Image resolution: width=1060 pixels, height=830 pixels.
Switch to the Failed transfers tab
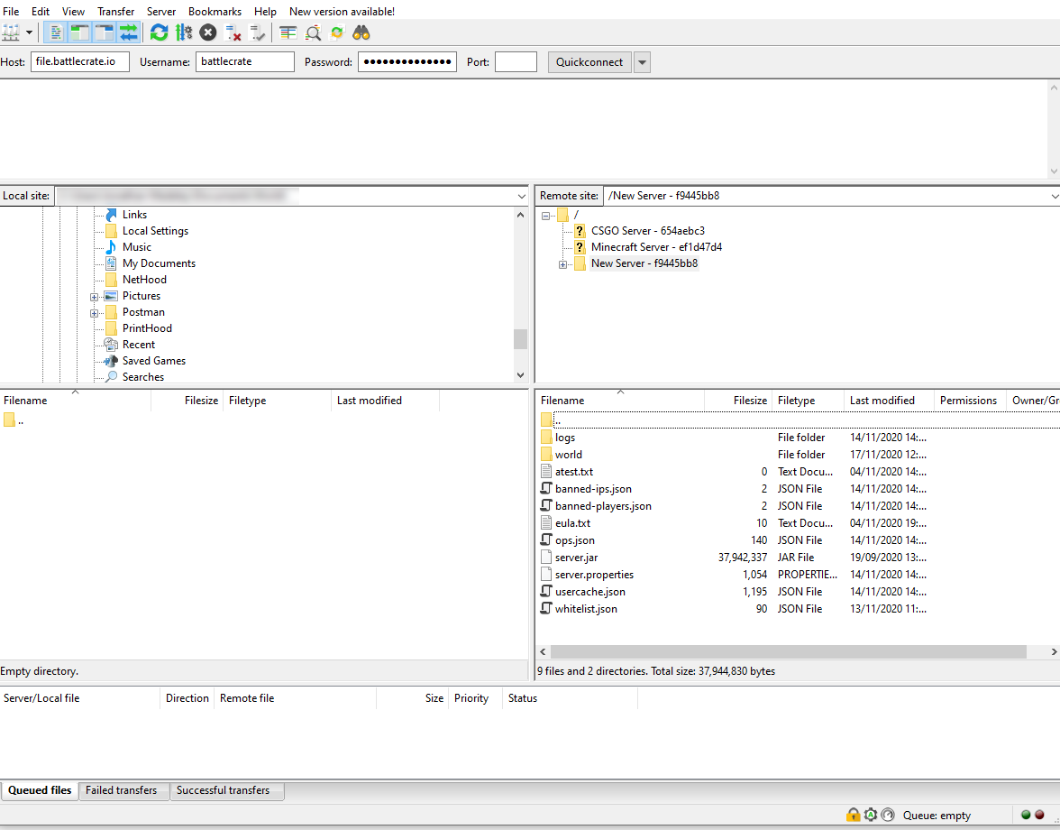121,790
